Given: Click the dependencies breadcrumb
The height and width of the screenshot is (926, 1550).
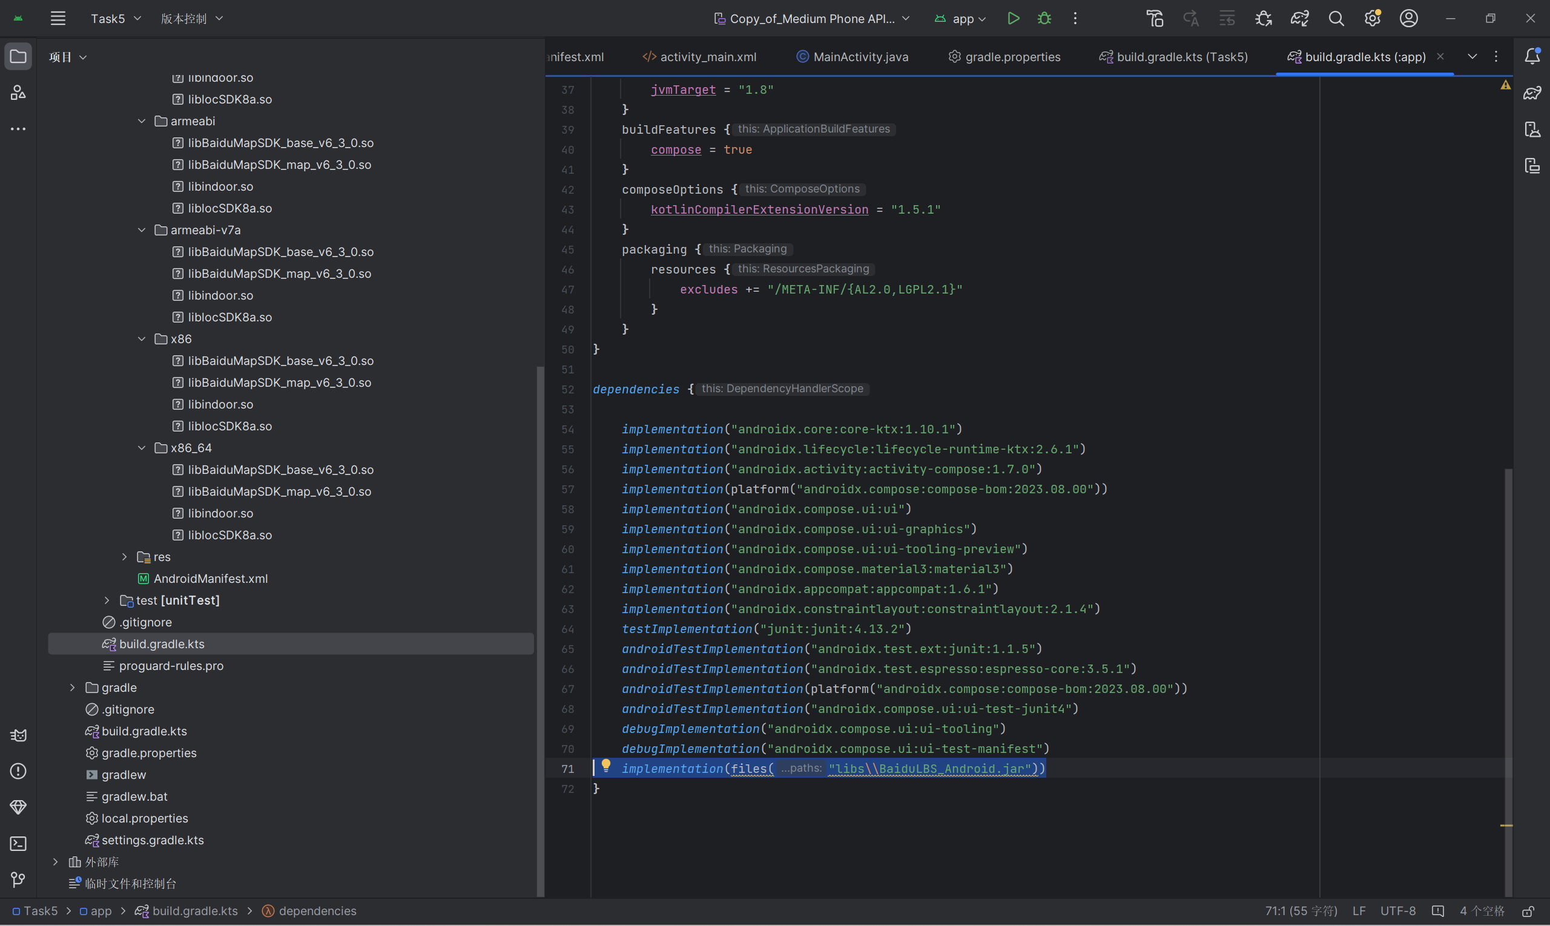Looking at the screenshot, I should [317, 911].
